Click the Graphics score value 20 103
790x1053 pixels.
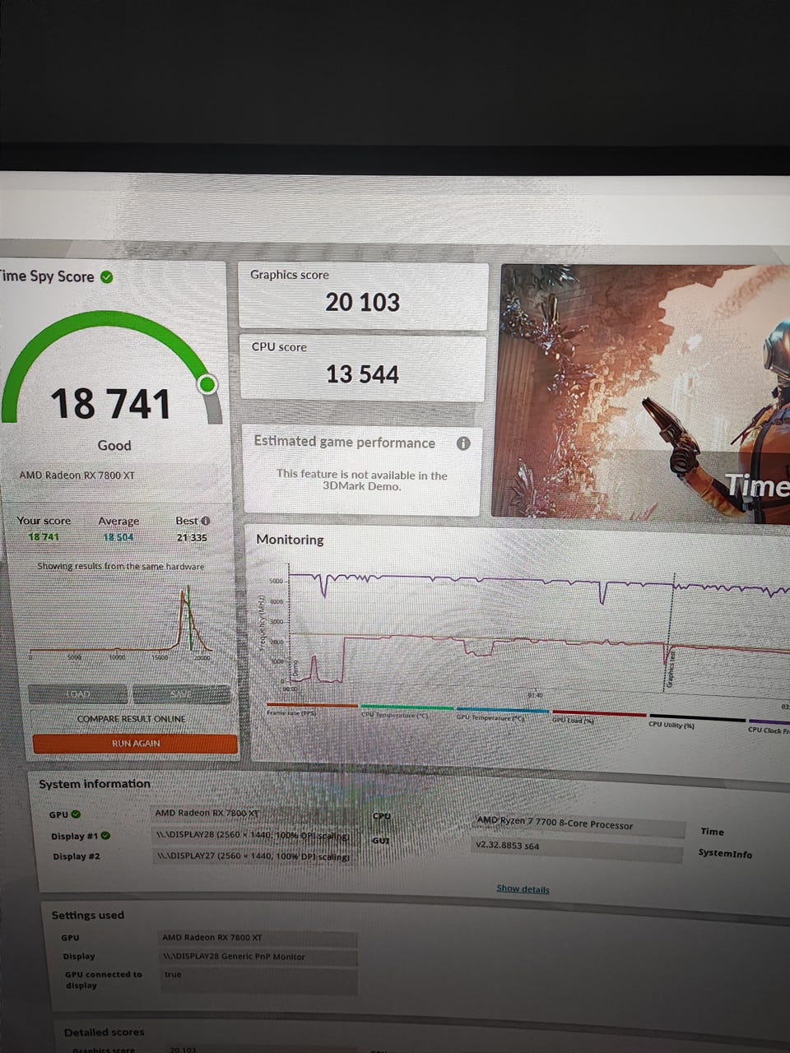pyautogui.click(x=362, y=303)
